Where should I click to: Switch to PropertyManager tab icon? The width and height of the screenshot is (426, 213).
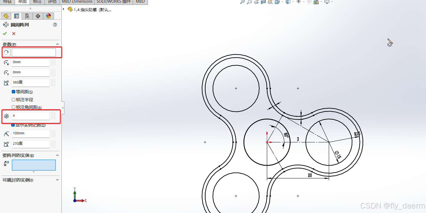click(17, 16)
